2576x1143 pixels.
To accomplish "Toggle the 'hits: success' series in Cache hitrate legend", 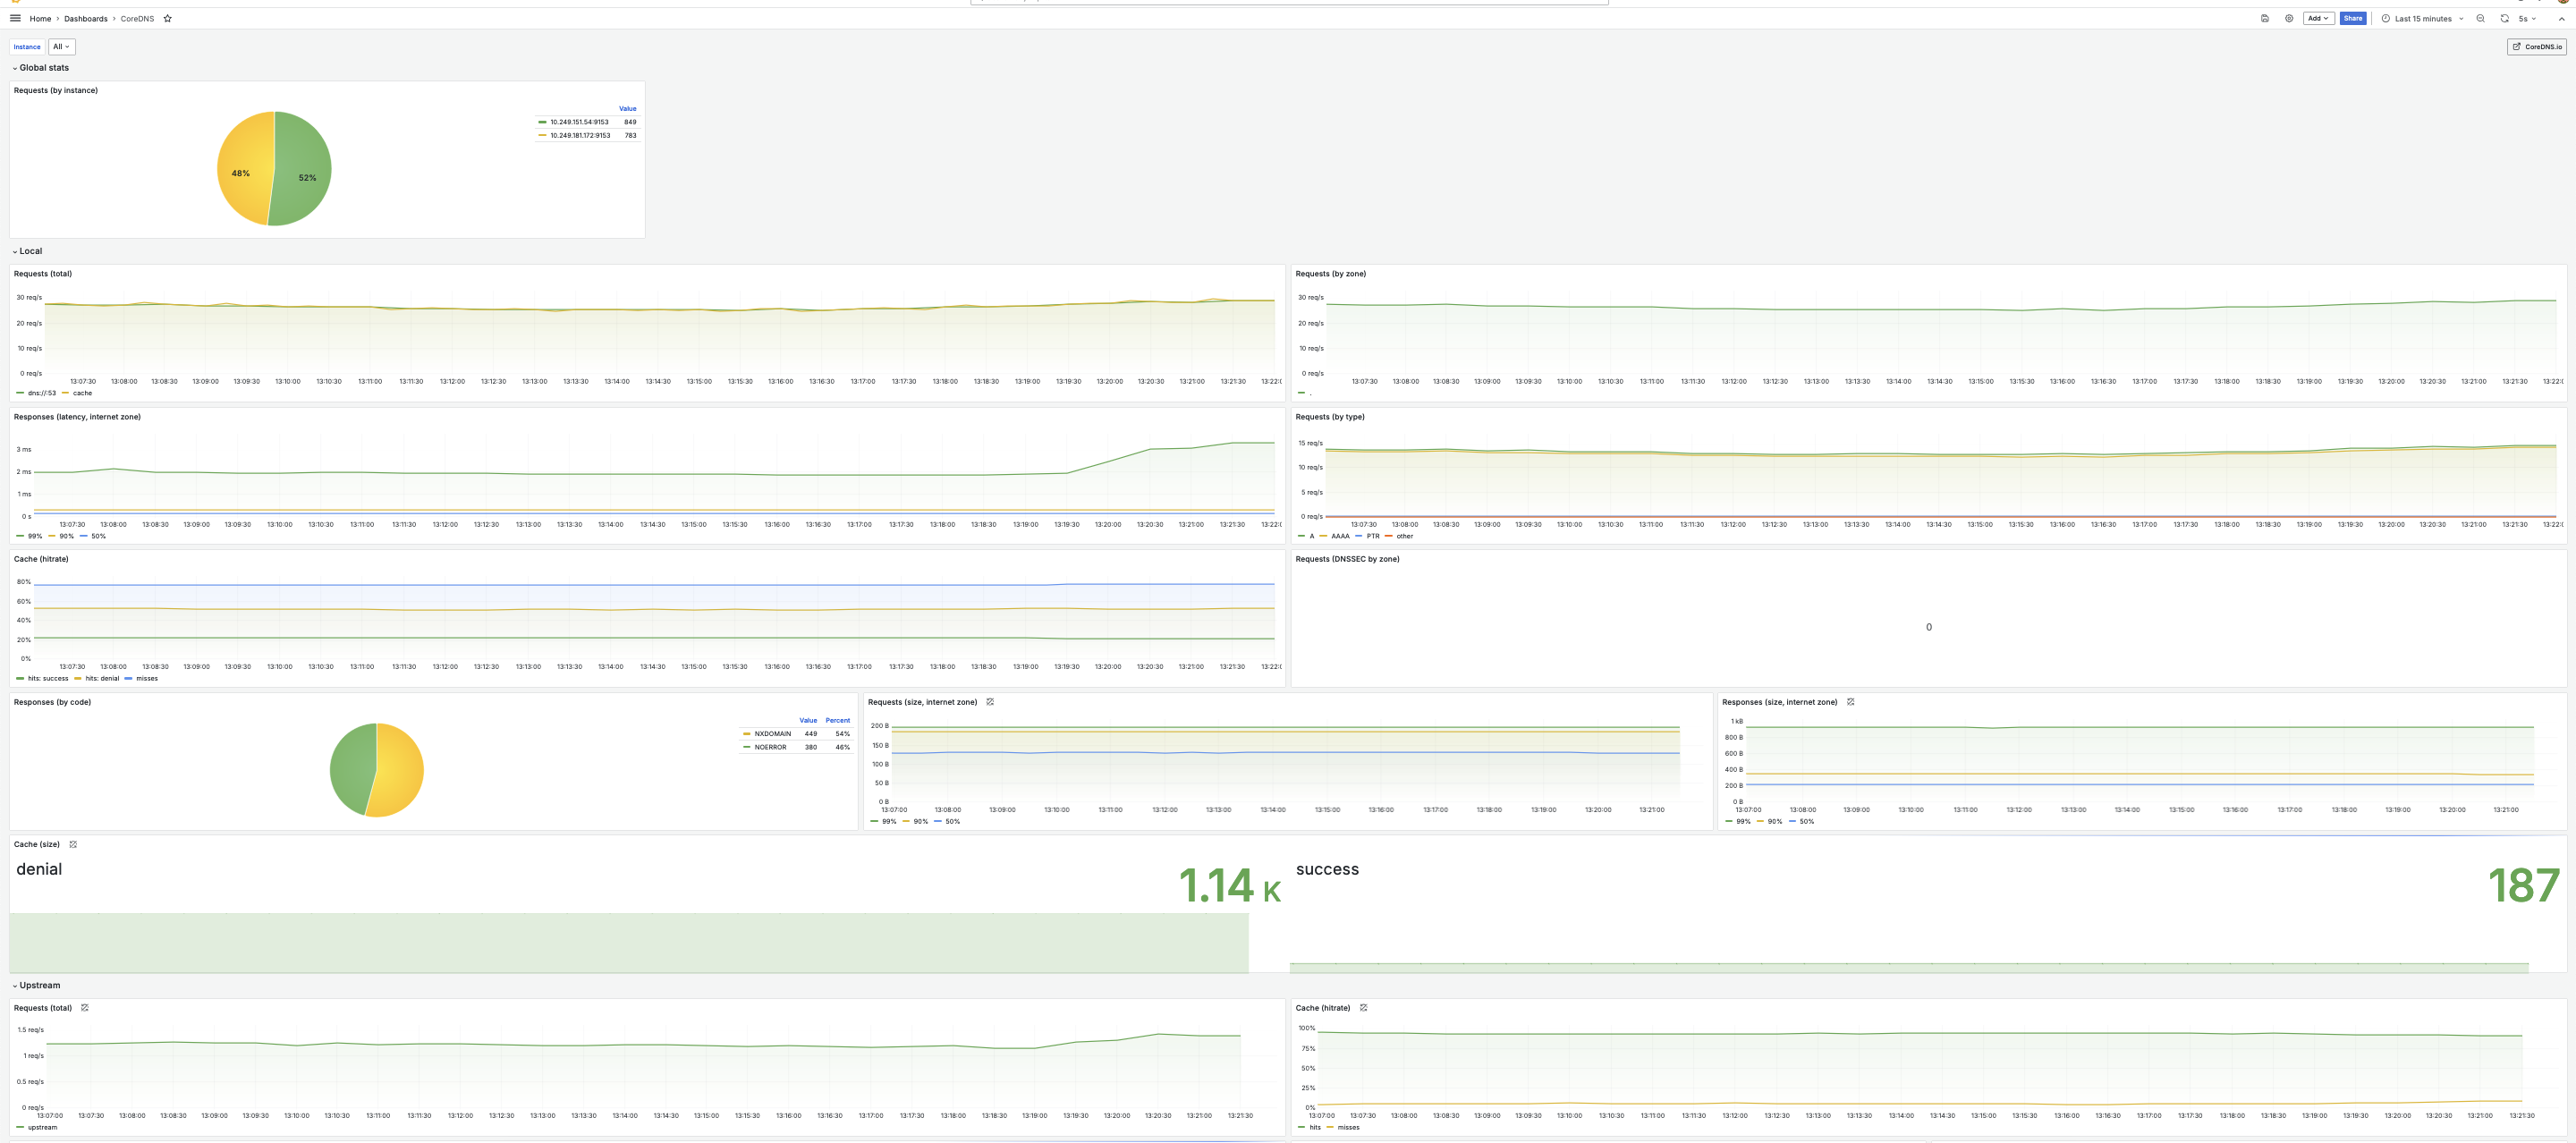I will tap(47, 678).
